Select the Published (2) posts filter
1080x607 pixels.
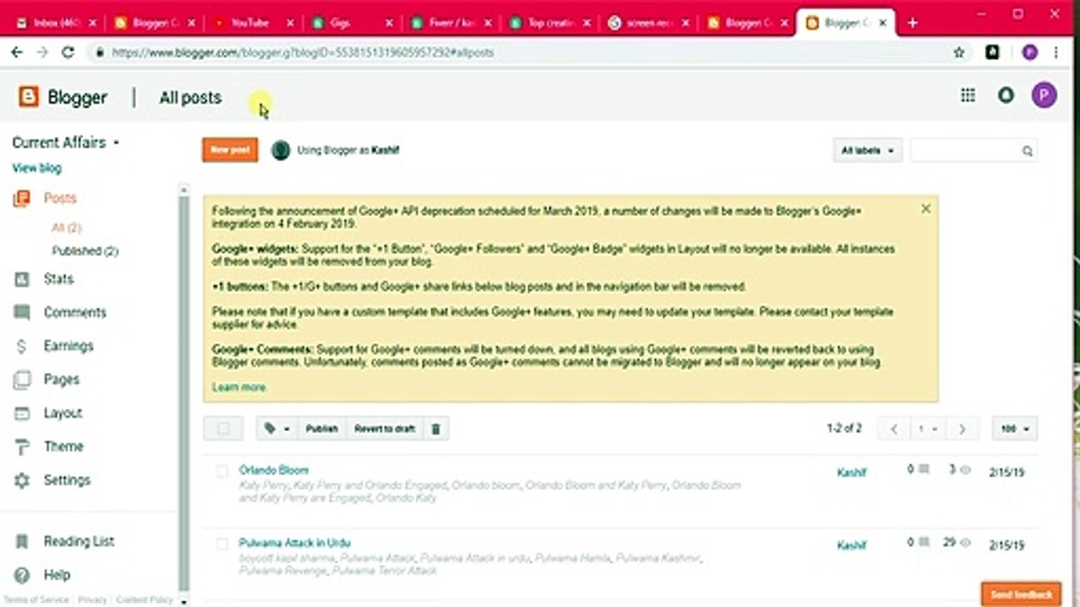tap(85, 251)
